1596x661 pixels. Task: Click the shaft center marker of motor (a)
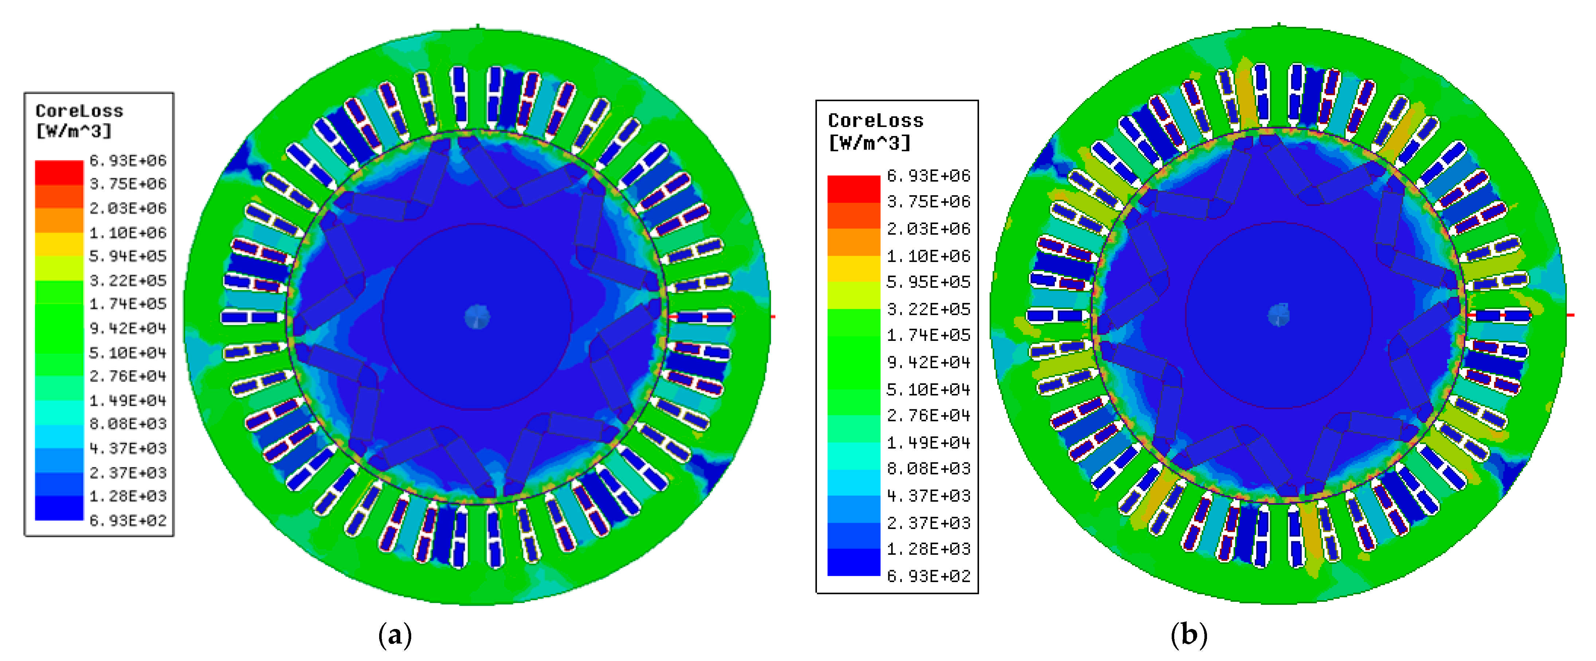tap(477, 317)
